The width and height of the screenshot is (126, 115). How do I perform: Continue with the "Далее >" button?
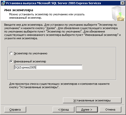(x=87, y=110)
